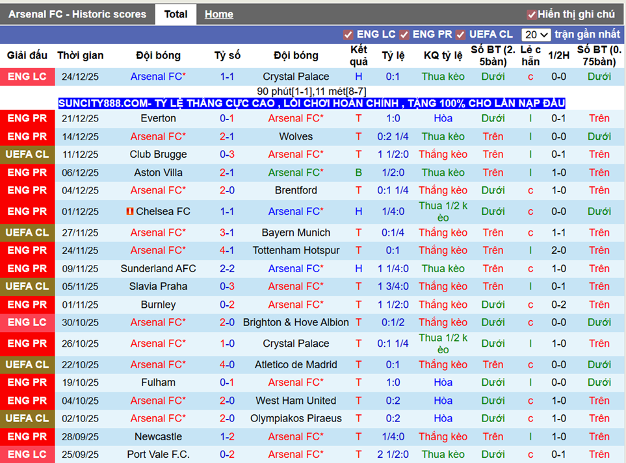Open Slavia Praha team link
This screenshot has width=626, height=463.
pos(158,286)
